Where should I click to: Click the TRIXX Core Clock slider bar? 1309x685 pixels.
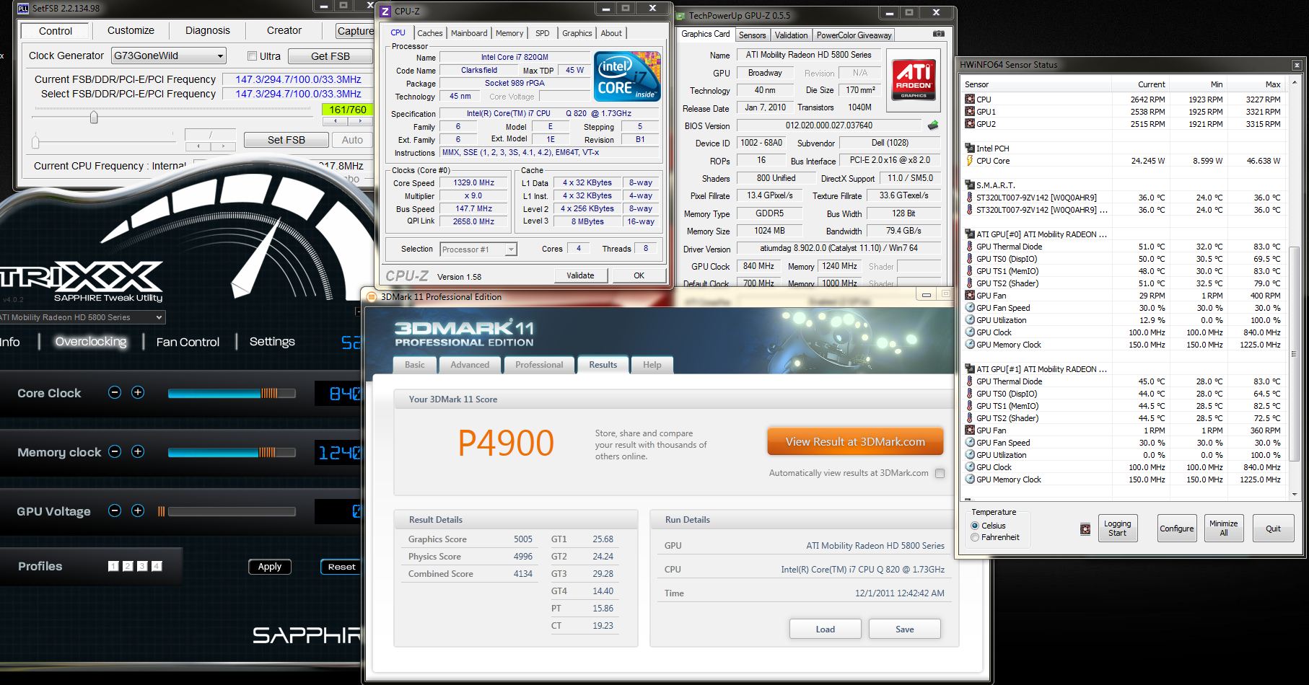click(x=232, y=393)
